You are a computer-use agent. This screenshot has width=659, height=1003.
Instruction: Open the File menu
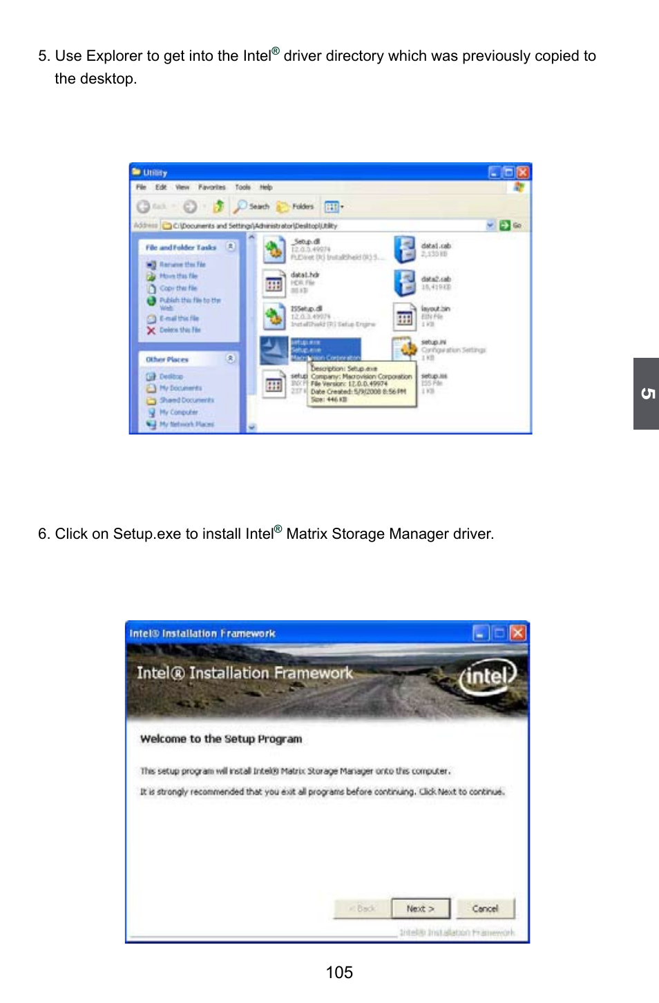pos(141,187)
